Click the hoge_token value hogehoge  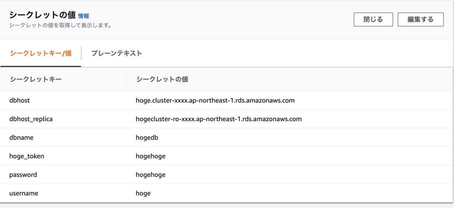coord(151,156)
